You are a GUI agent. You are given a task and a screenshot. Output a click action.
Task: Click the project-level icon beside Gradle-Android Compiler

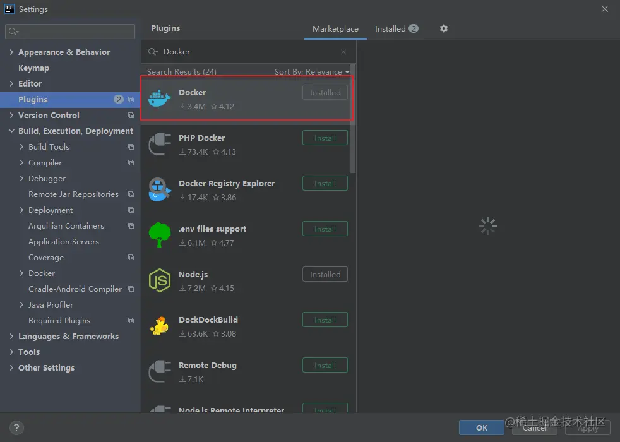131,289
